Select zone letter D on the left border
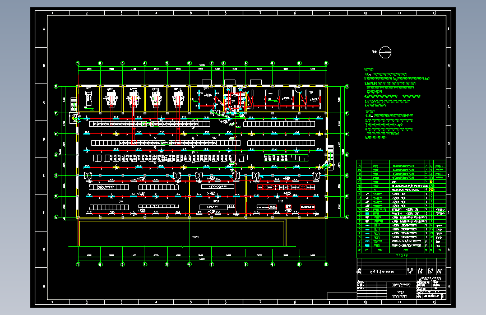 (x=44, y=139)
